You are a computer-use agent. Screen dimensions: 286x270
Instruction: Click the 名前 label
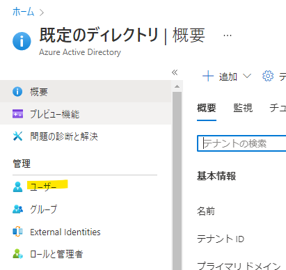pyautogui.click(x=206, y=211)
